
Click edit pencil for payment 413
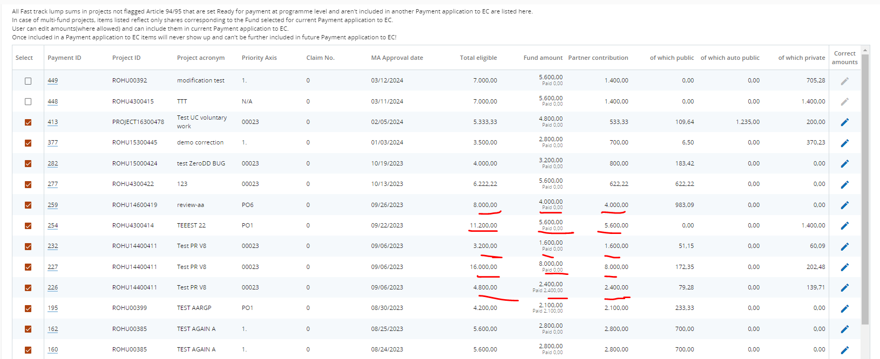pyautogui.click(x=844, y=122)
